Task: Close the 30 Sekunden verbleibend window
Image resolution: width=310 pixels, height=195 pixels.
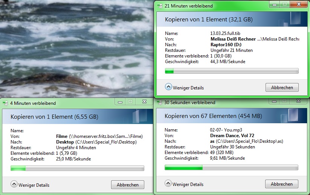Action: coord(298,101)
